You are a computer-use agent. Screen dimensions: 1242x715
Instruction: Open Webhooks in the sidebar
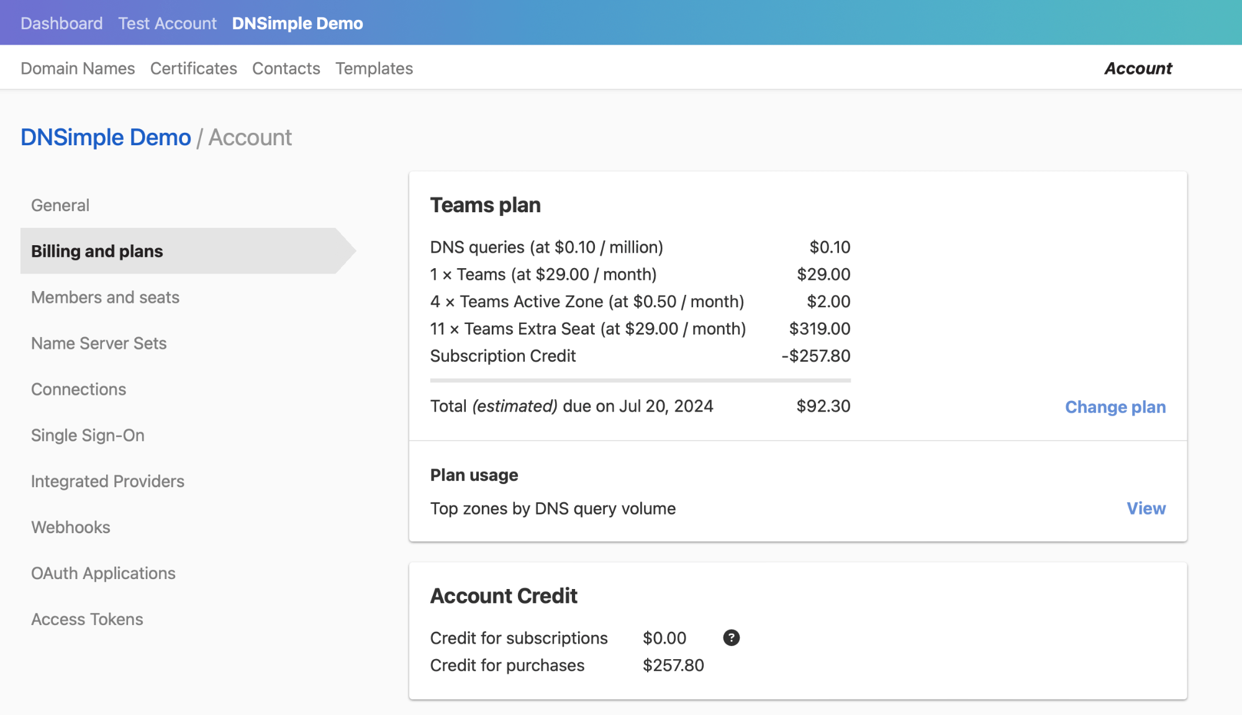click(71, 527)
